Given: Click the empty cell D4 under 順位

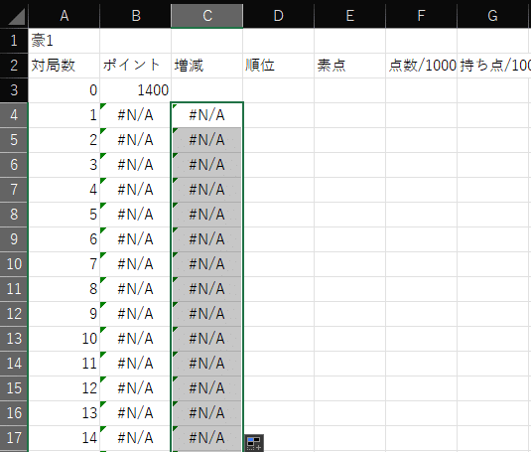Looking at the screenshot, I should (278, 115).
